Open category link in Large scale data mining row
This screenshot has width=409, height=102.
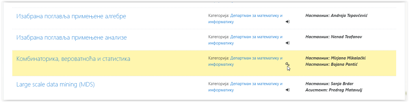click(245, 87)
